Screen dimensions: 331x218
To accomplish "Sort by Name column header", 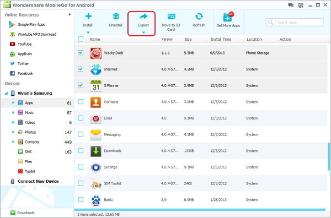I will (x=95, y=40).
